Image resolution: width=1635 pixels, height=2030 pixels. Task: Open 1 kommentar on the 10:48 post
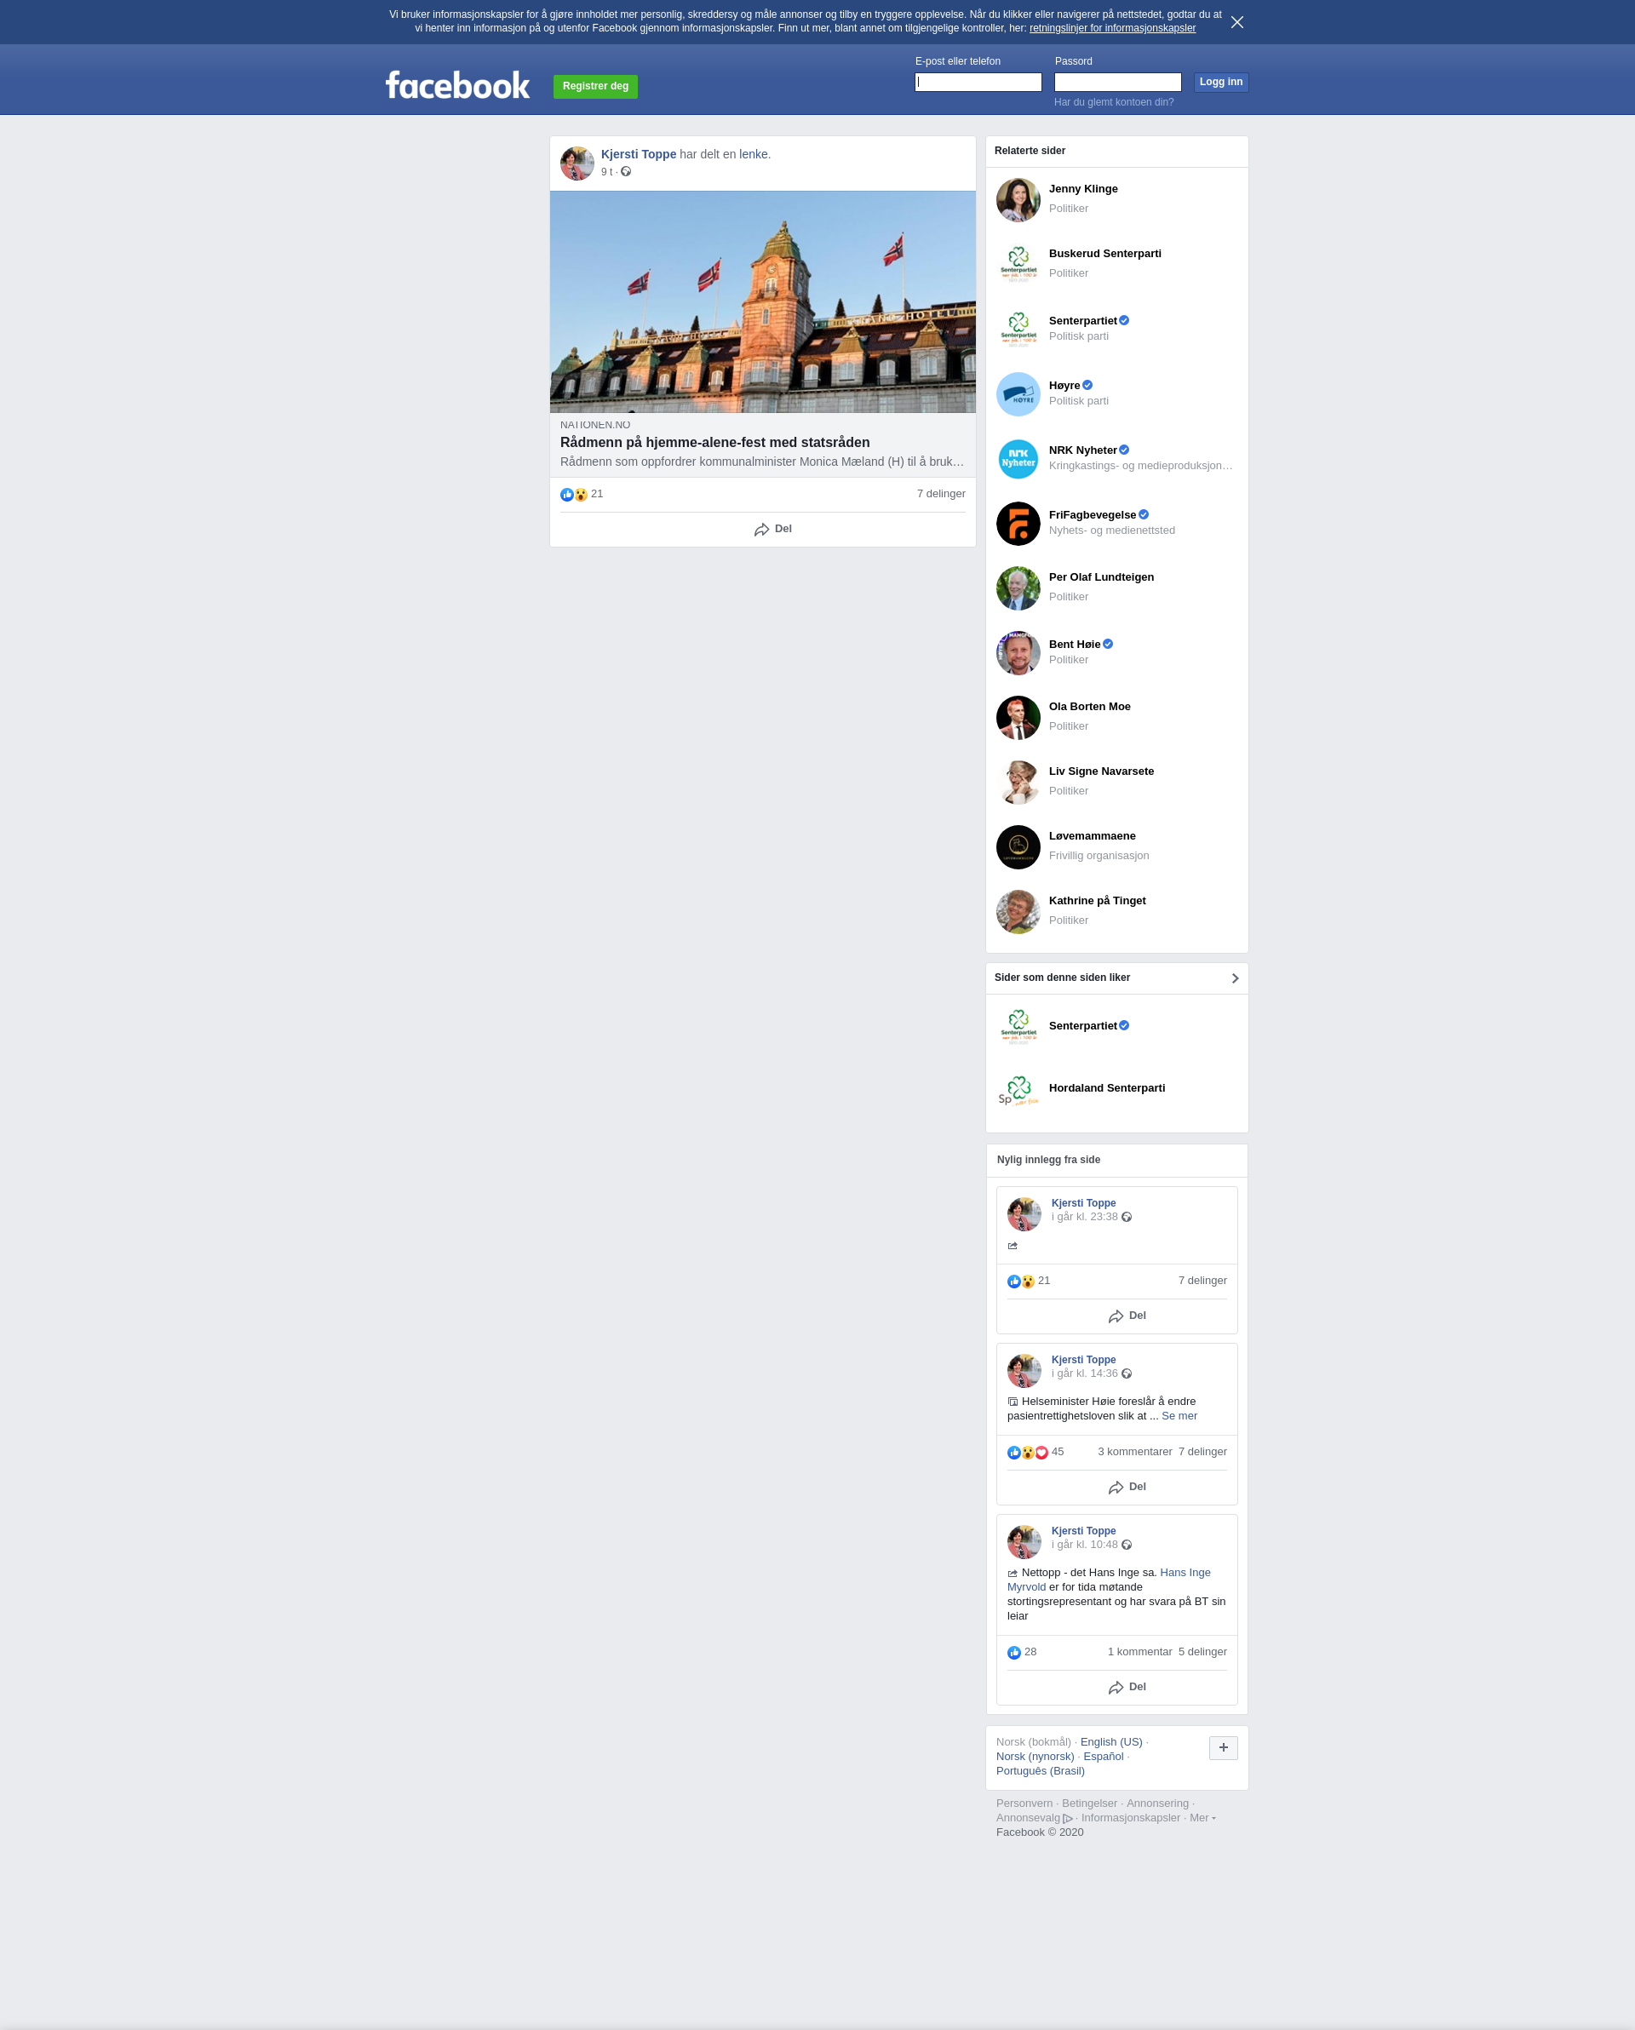click(x=1139, y=1651)
